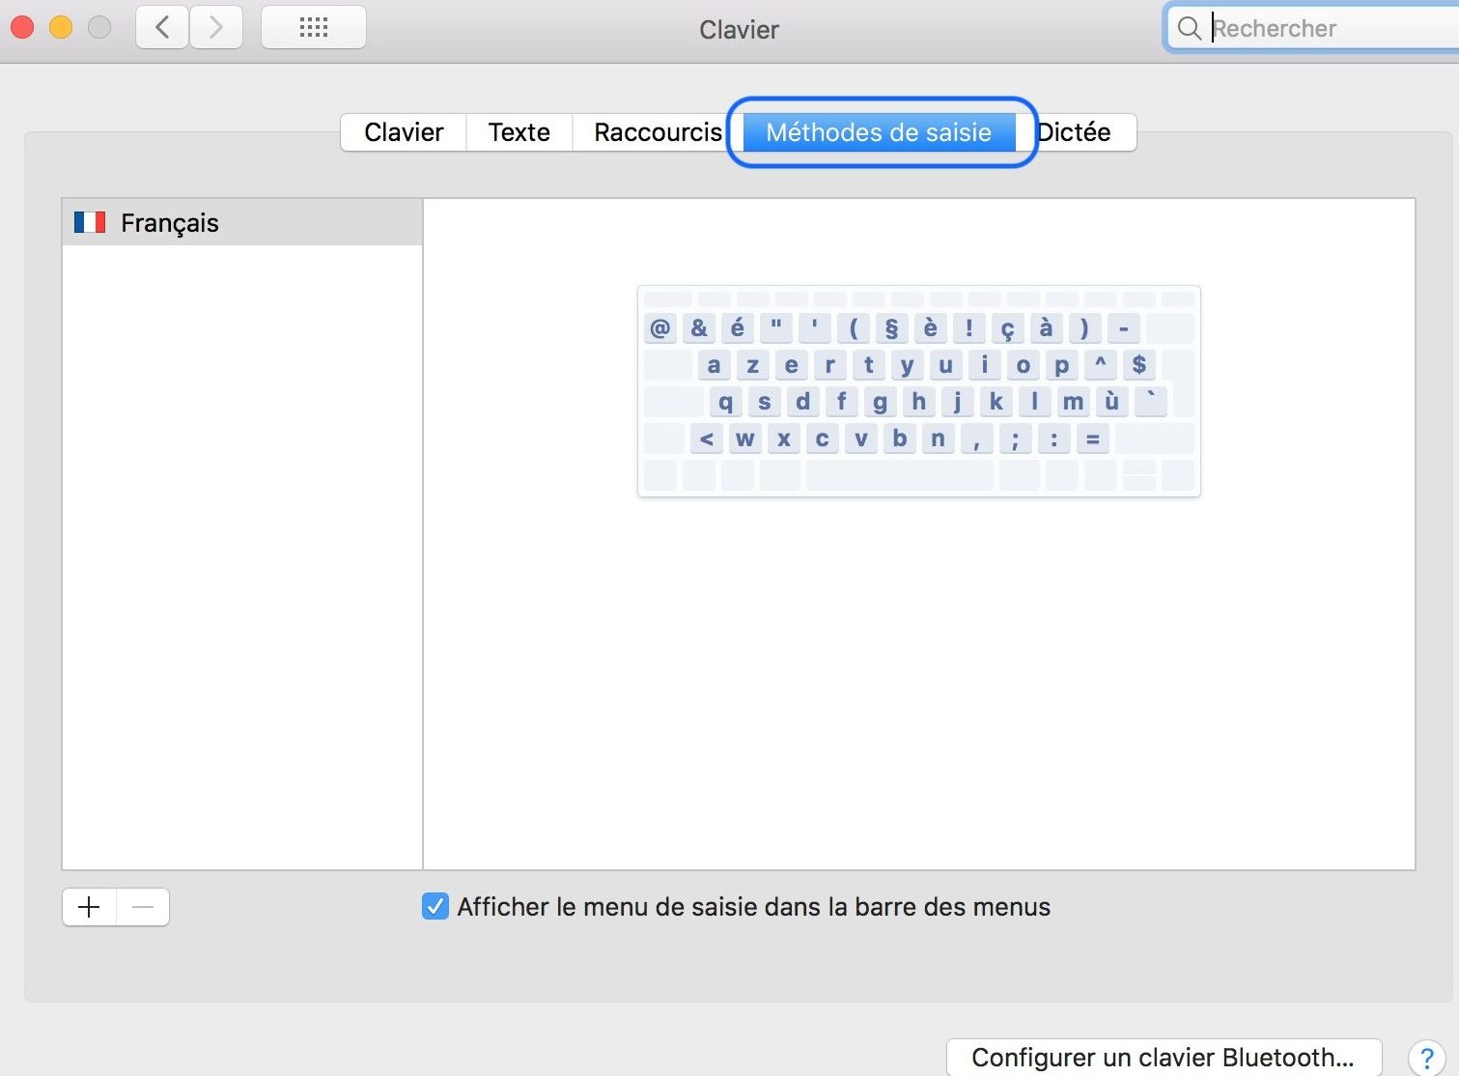Switch to the Dictée tab
Viewport: 1459px width, 1076px height.
pyautogui.click(x=1077, y=132)
